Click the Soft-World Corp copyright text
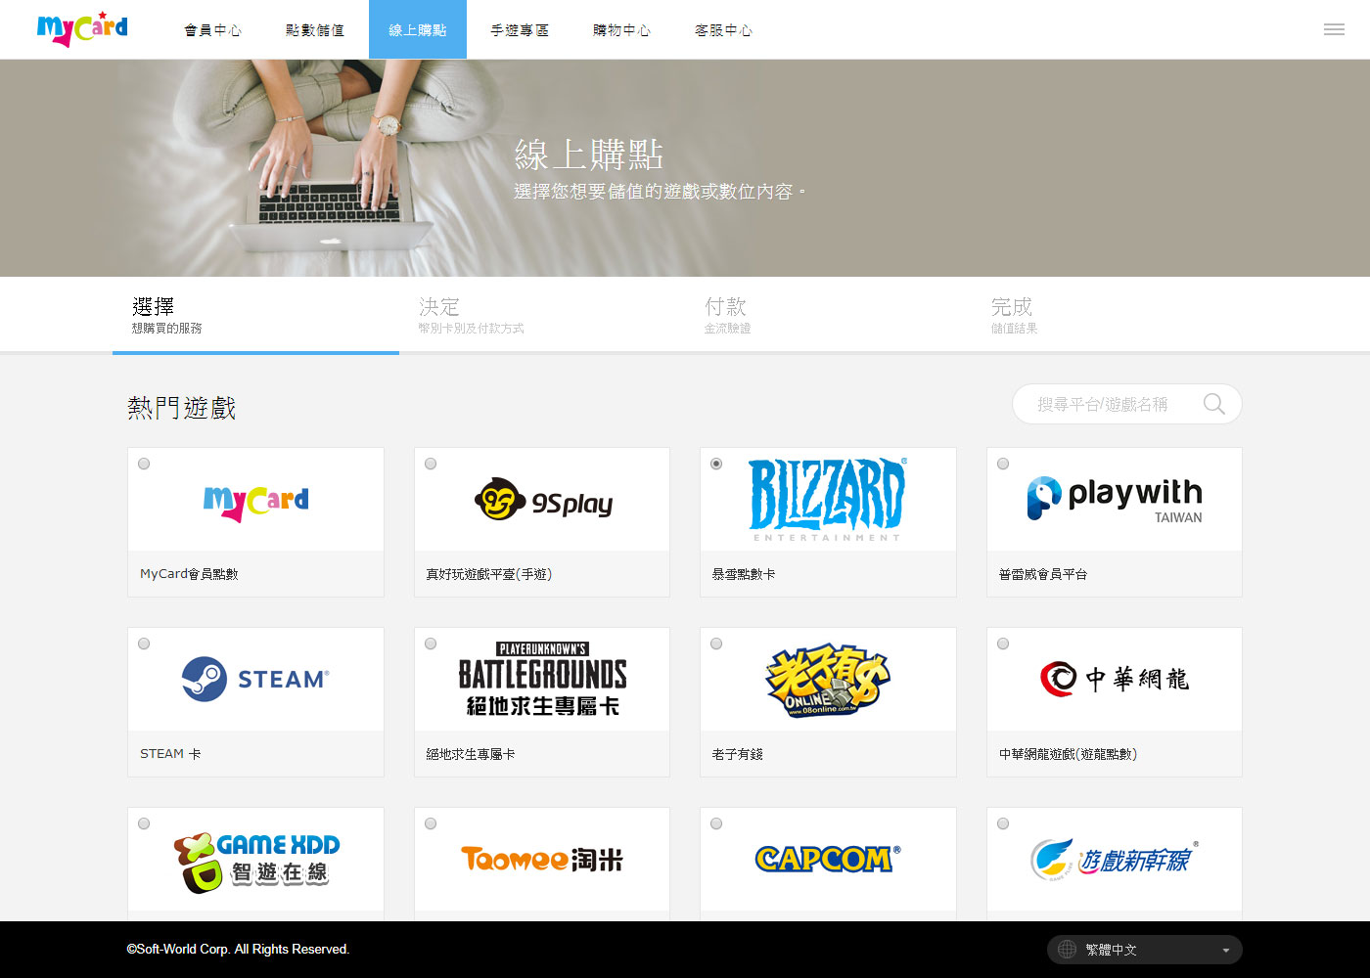This screenshot has height=978, width=1370. click(238, 949)
